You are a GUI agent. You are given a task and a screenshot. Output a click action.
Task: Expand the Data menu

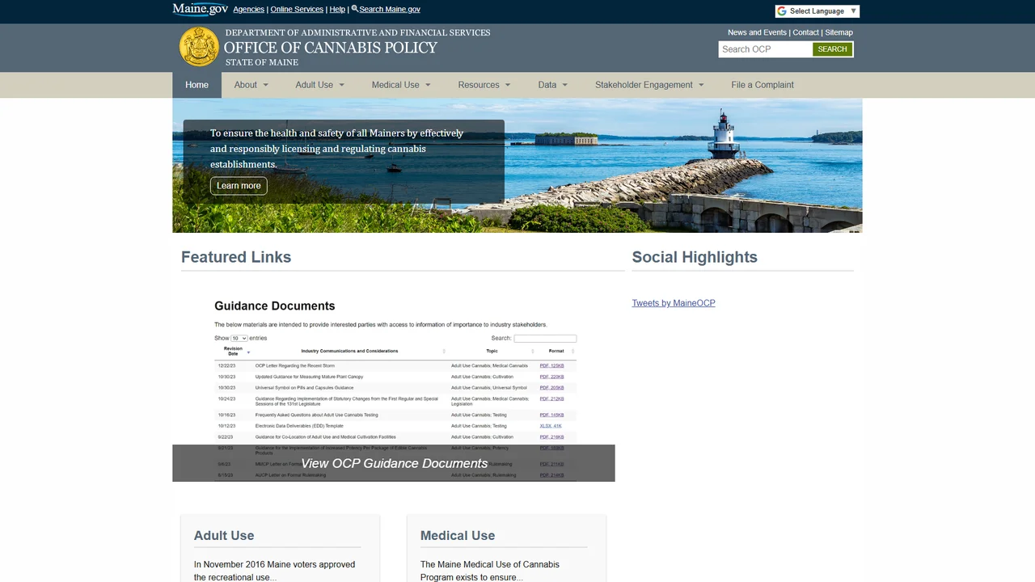click(x=553, y=85)
